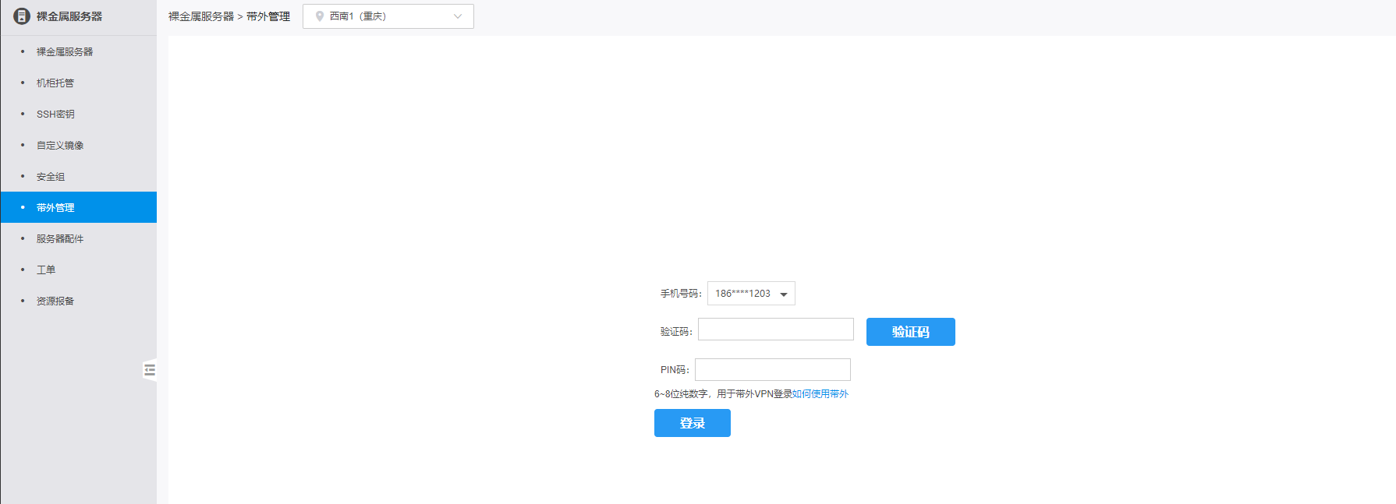This screenshot has width=1396, height=504.
Task: Focus the 验证码 verification code input field
Action: coord(775,330)
